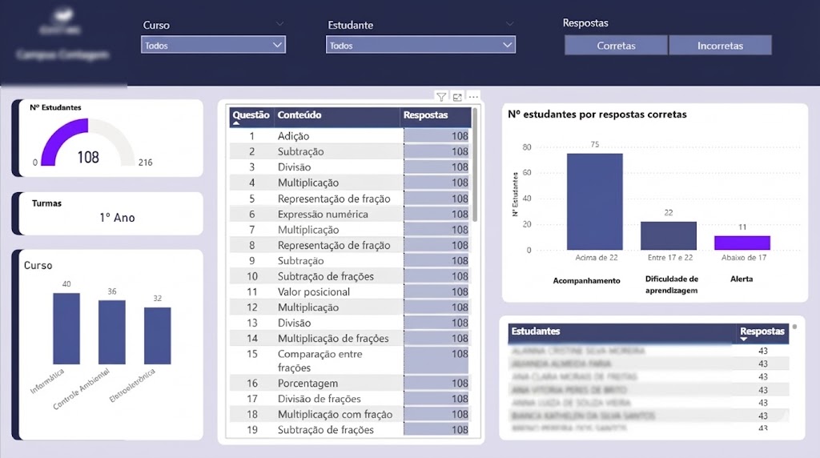Sort questions table by Conteúdo column header

299,115
